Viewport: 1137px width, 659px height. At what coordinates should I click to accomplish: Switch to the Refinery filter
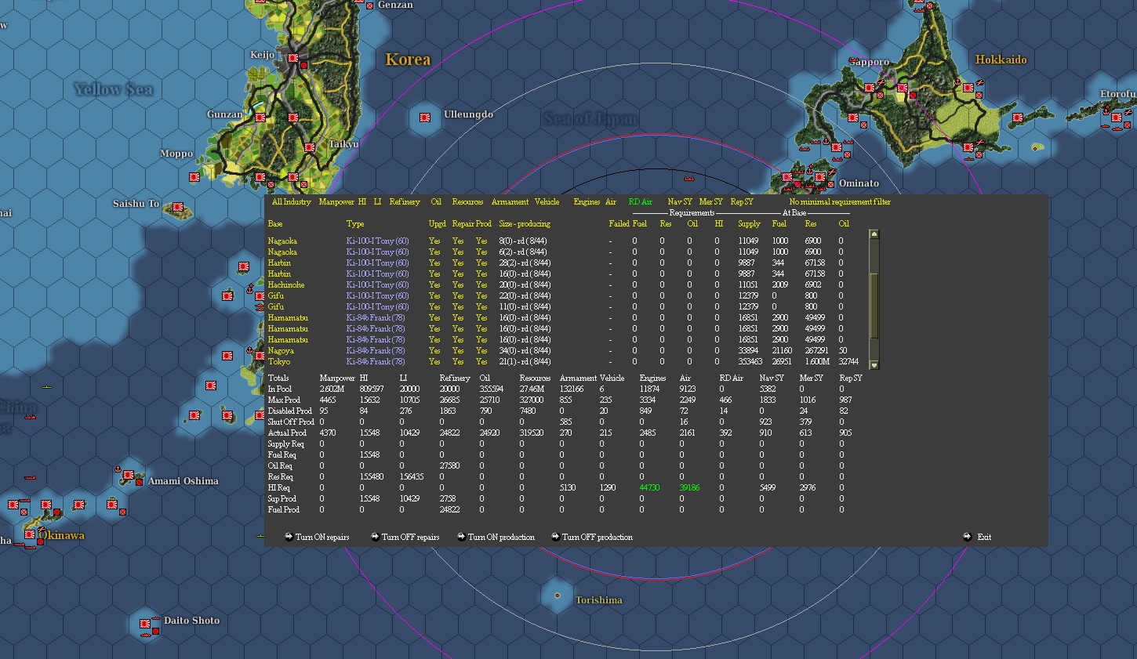[405, 202]
